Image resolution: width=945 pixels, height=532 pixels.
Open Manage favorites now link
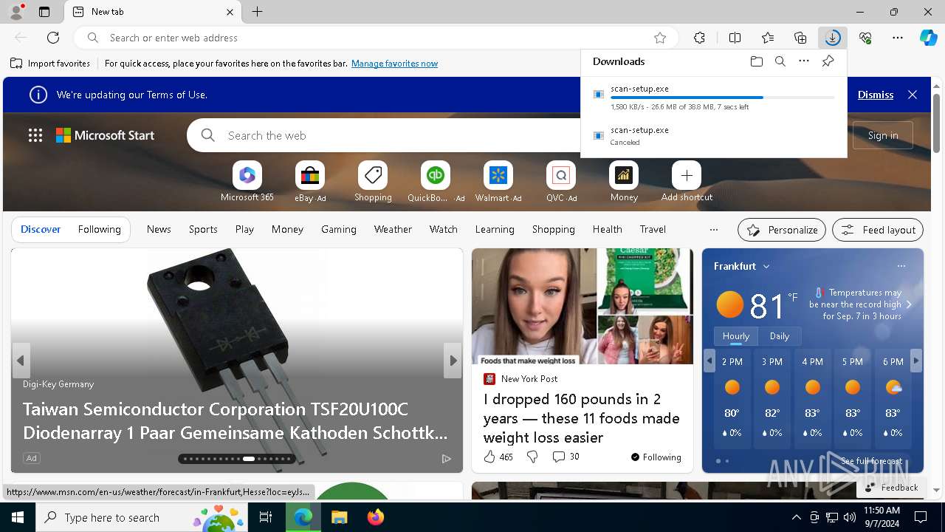tap(394, 64)
